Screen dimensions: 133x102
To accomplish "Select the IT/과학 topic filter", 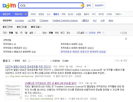I will tap(65, 61).
